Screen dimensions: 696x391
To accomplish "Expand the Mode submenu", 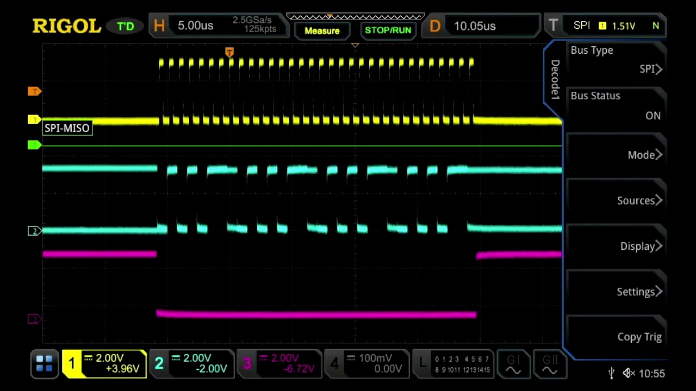I will (x=616, y=155).
